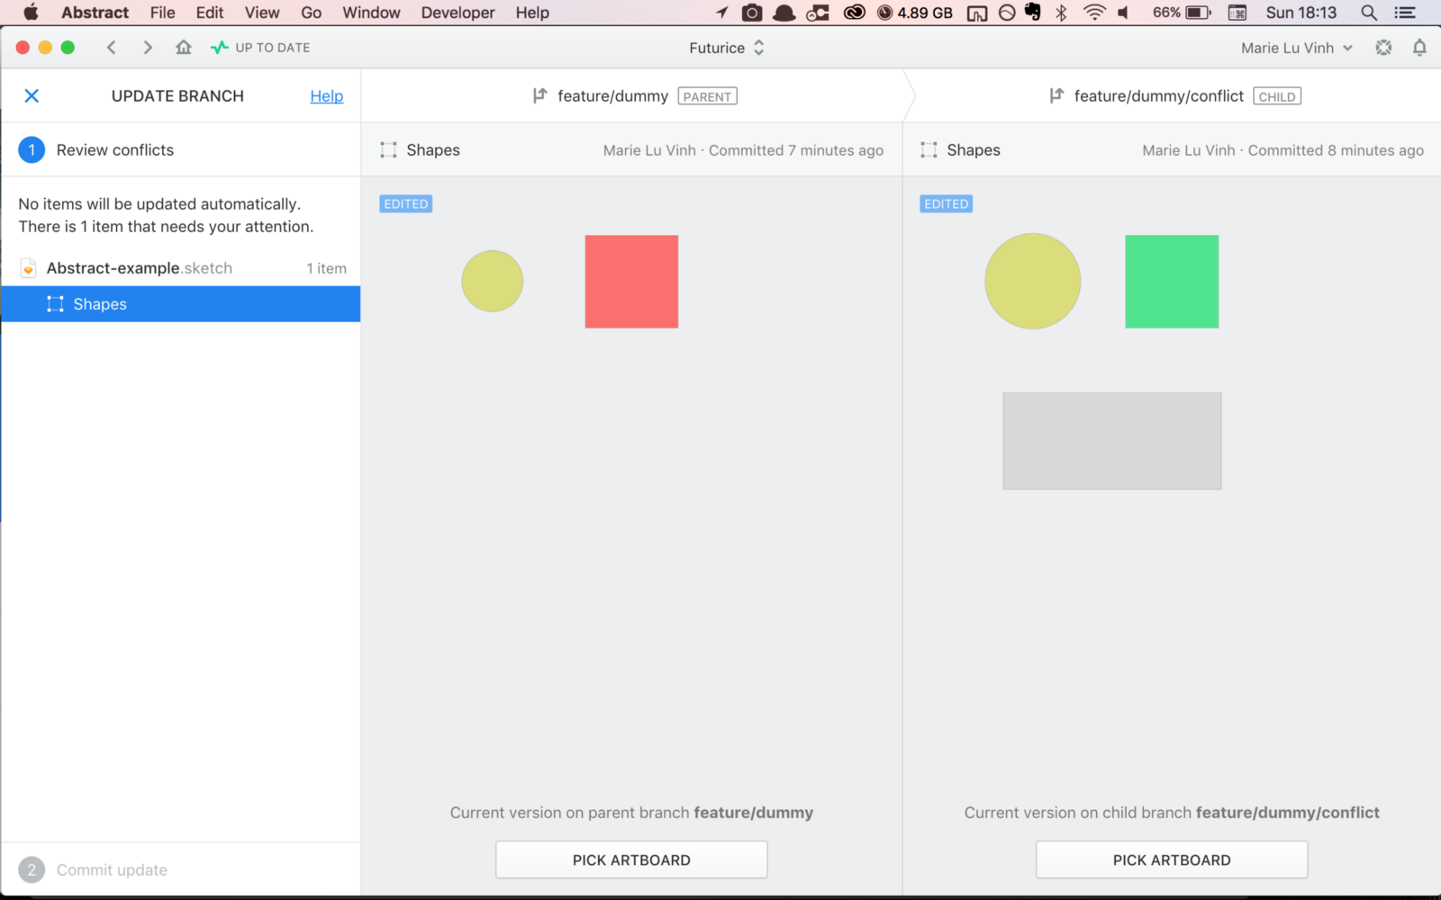Open the Window menu

[371, 13]
